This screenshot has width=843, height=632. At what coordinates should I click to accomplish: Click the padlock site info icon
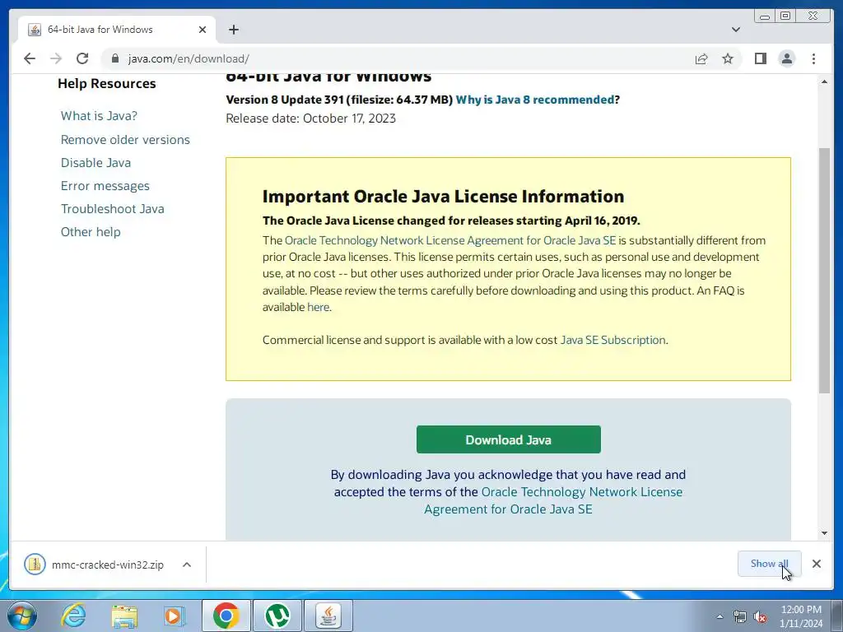tap(115, 58)
